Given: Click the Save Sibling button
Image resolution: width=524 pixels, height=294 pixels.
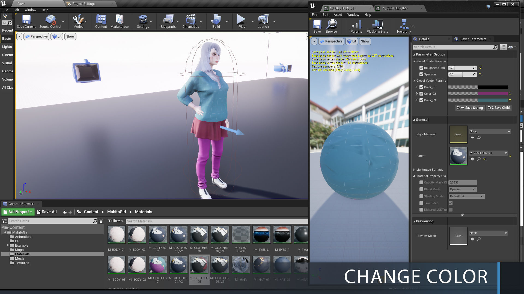Looking at the screenshot, I should tap(470, 108).
